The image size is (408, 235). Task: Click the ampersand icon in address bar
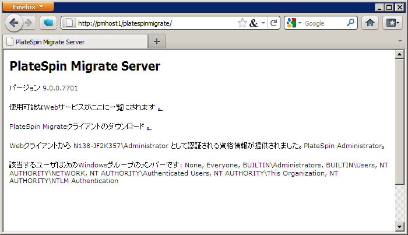254,23
